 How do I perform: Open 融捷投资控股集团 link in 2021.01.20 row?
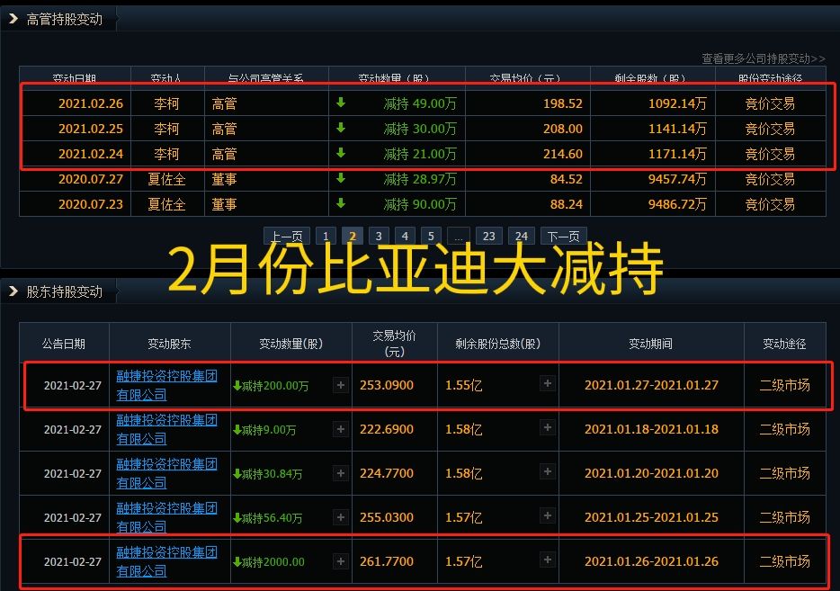(166, 473)
